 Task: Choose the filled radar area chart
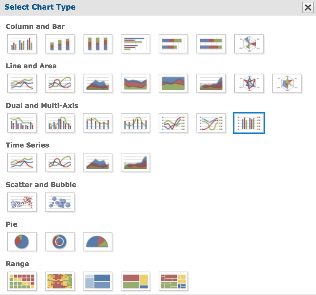coord(287,83)
